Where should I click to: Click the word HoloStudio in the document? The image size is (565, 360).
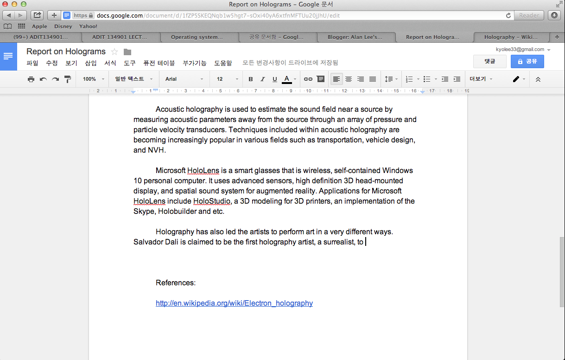tap(213, 201)
